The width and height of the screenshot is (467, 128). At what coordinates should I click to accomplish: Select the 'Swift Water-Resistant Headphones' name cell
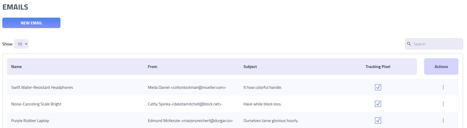pyautogui.click(x=42, y=87)
